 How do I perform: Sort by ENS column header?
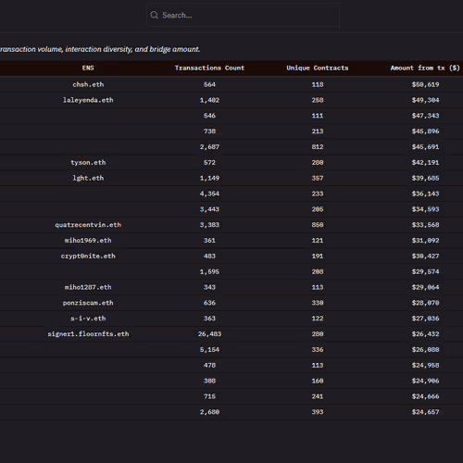pos(88,68)
